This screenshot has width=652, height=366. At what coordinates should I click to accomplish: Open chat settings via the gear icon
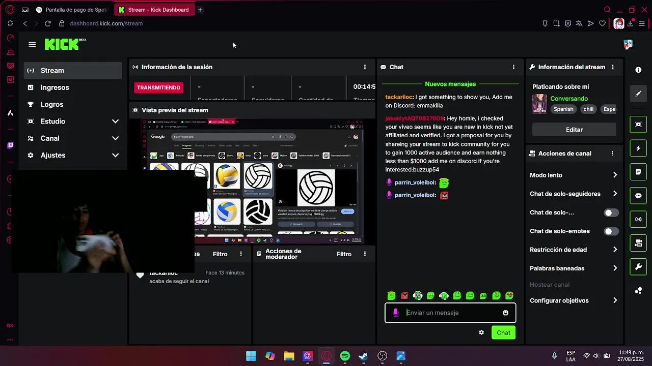coord(481,332)
